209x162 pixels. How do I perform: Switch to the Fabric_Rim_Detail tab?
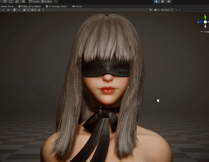pyautogui.click(x=29, y=6)
